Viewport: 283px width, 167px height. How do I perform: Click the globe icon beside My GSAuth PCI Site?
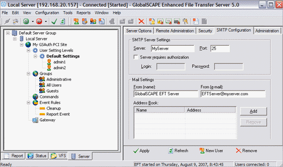(x=28, y=44)
